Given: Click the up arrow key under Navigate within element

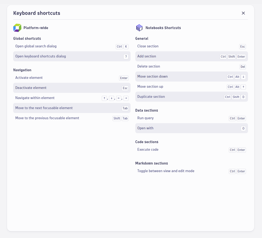Looking at the screenshot, I should pyautogui.click(x=104, y=98).
